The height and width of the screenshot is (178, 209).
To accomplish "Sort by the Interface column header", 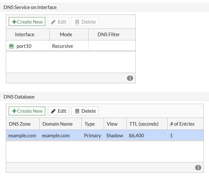I will point(25,34).
